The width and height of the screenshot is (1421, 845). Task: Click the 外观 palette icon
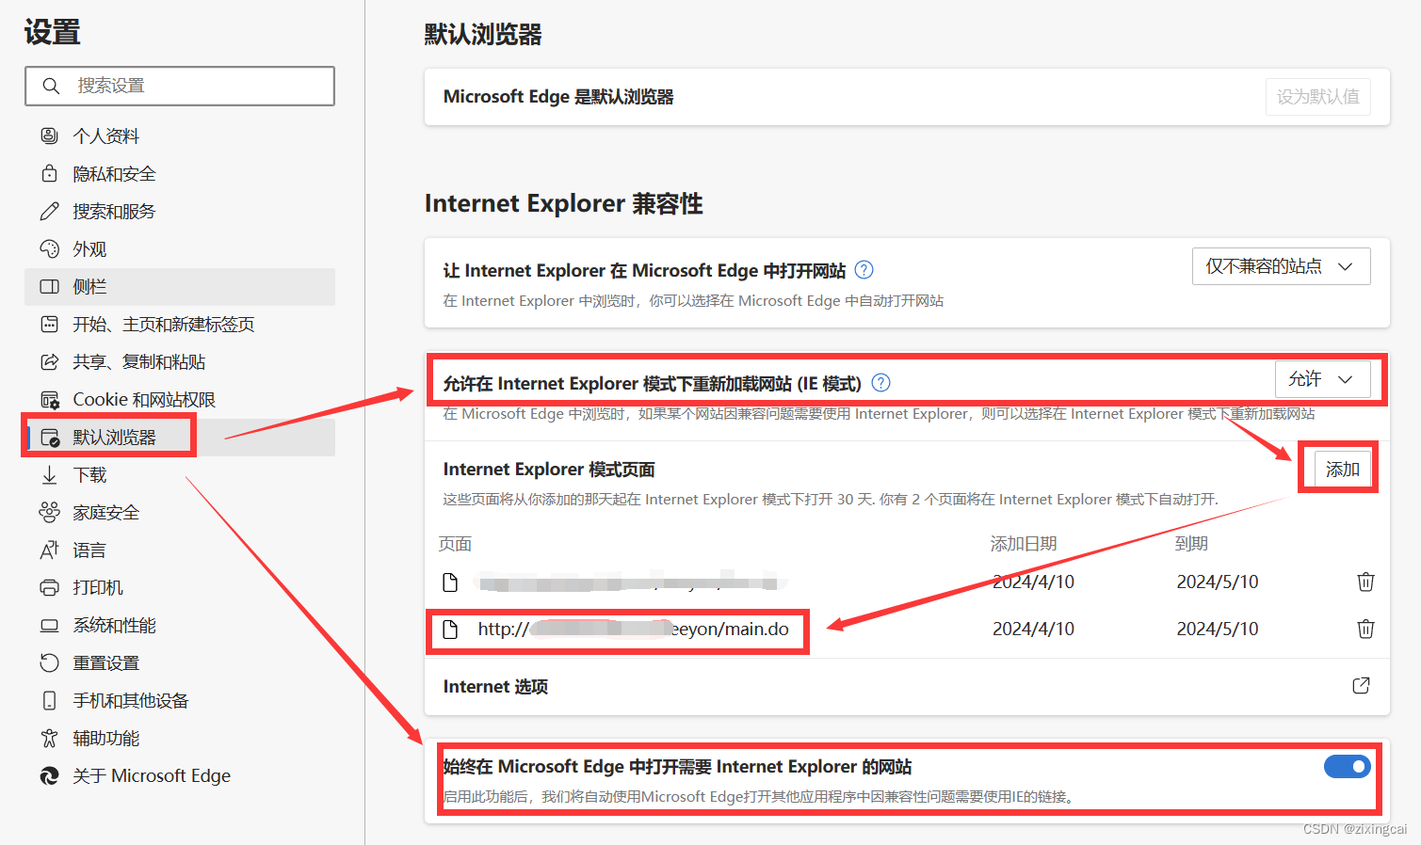click(49, 248)
